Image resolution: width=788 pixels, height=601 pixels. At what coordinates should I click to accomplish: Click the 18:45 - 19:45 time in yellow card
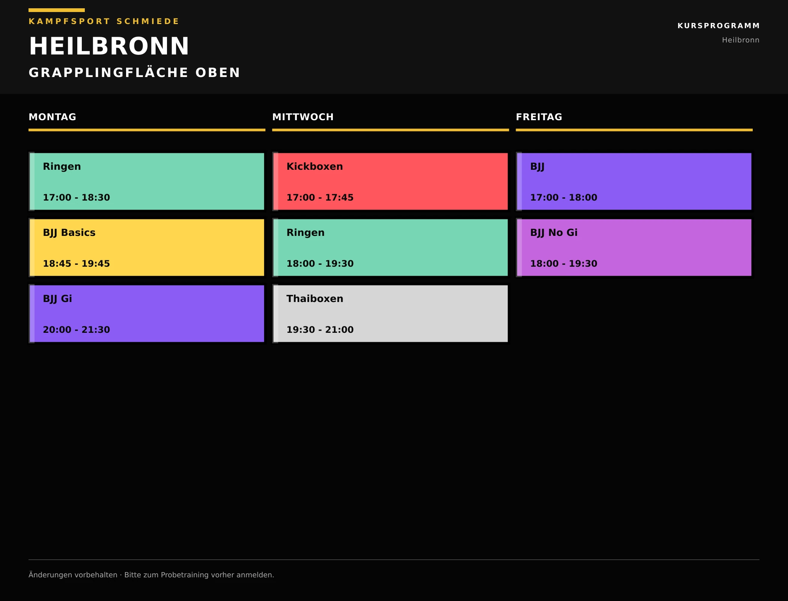pyautogui.click(x=76, y=264)
